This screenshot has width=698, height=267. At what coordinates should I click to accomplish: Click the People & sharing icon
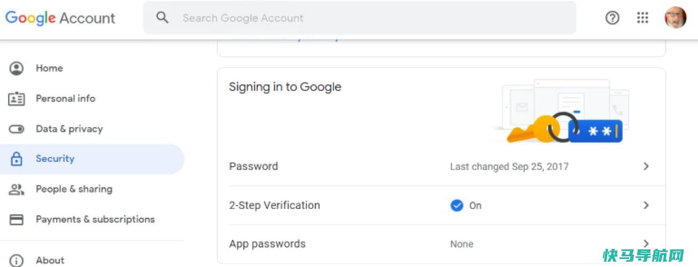[x=17, y=189]
